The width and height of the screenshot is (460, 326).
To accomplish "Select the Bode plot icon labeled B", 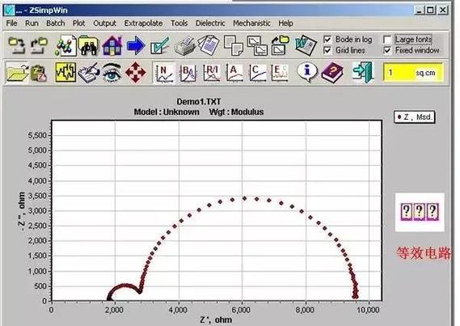I will tap(188, 73).
